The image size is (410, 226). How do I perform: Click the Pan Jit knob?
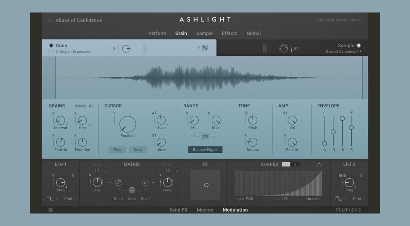292,142
